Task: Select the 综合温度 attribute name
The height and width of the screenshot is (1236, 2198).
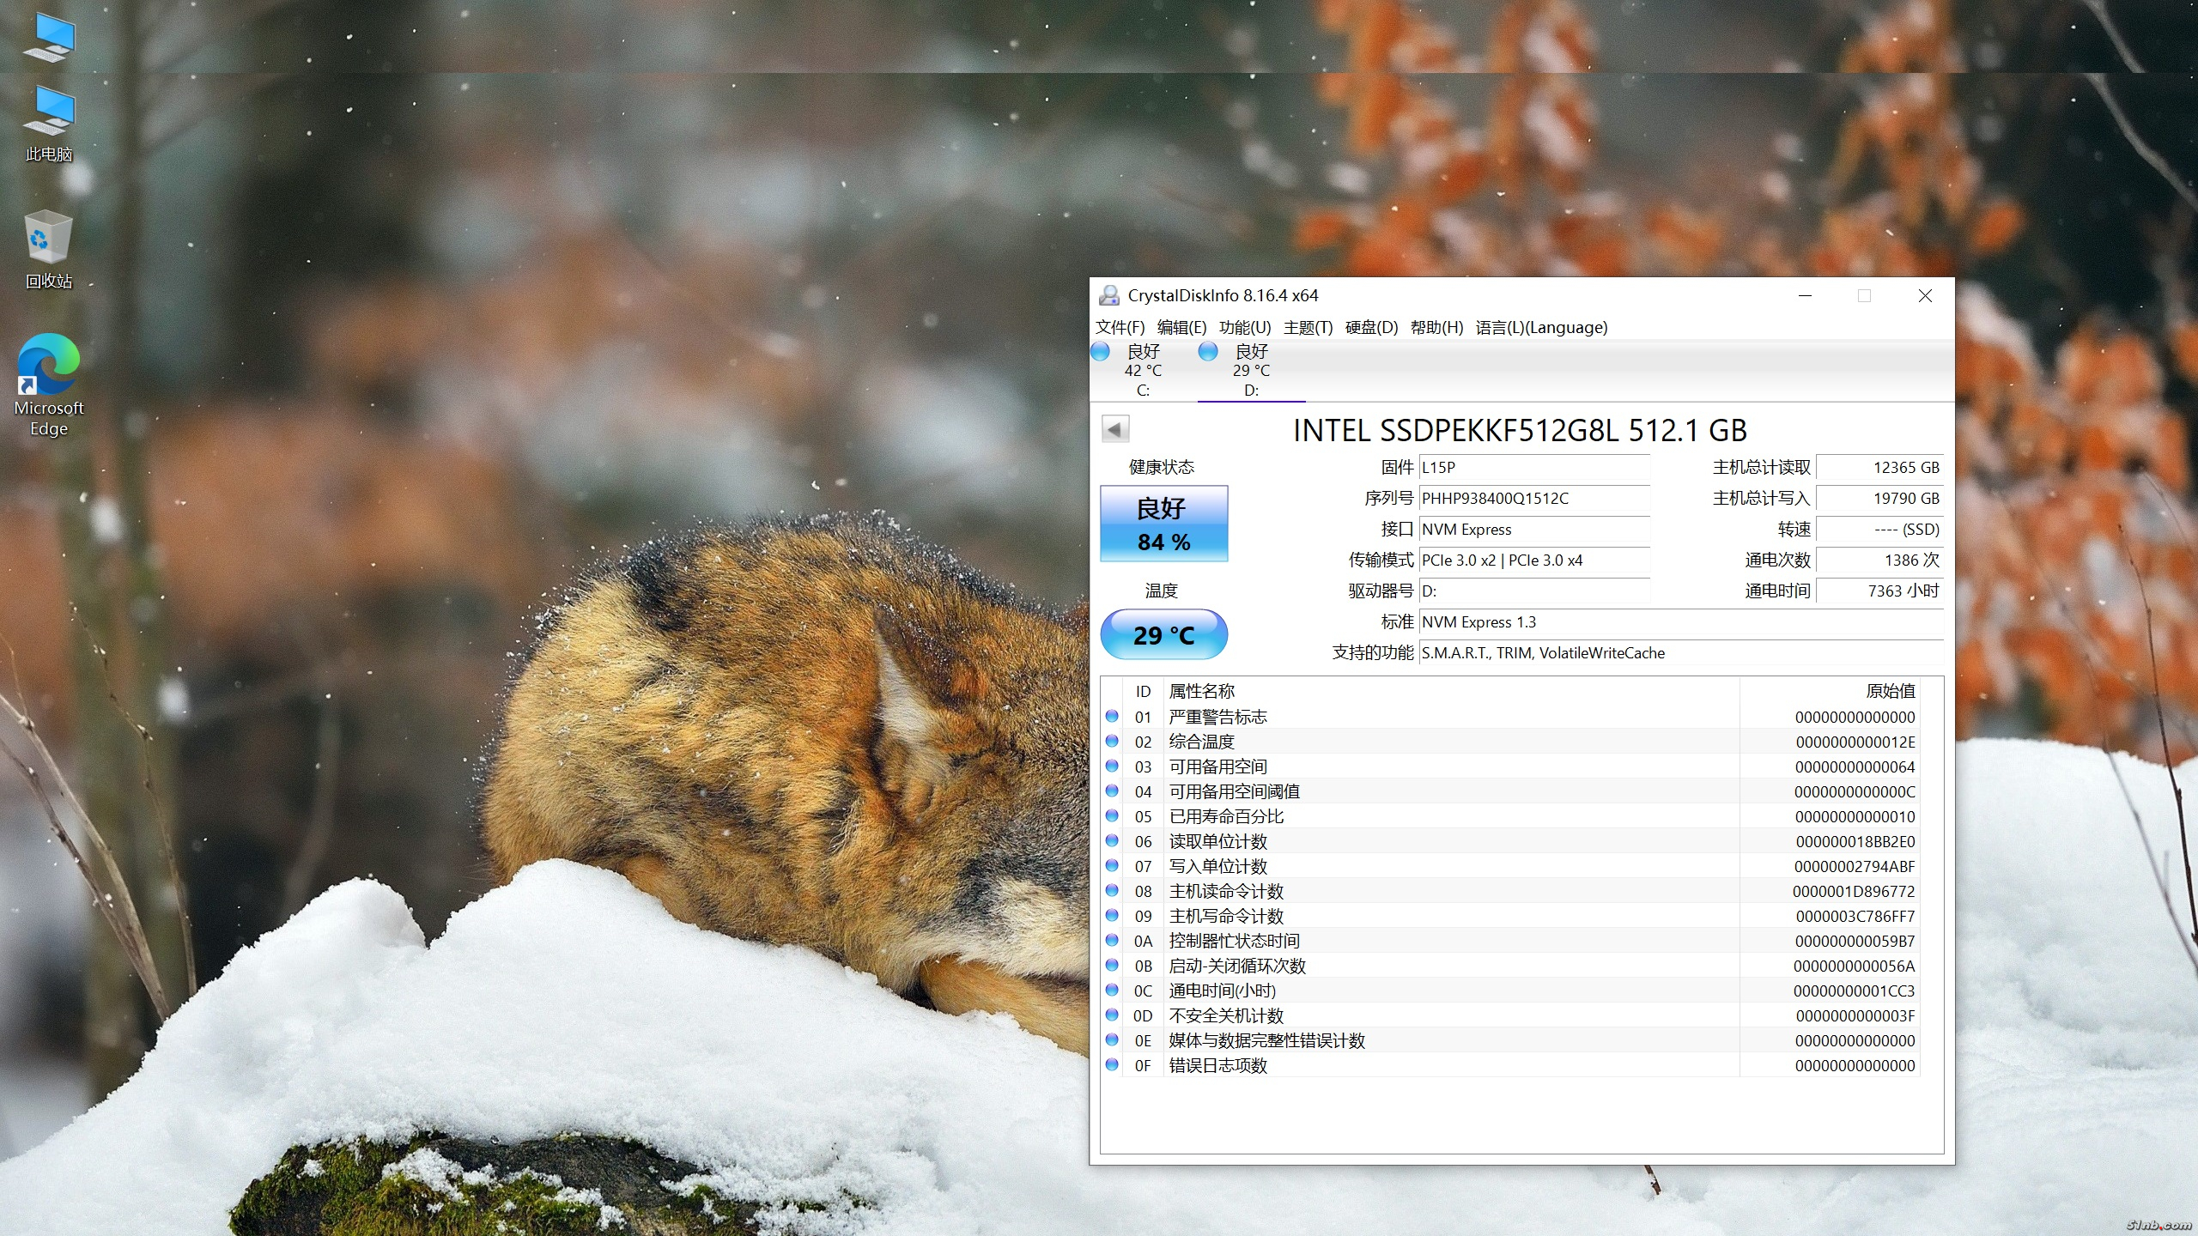Action: point(1201,742)
